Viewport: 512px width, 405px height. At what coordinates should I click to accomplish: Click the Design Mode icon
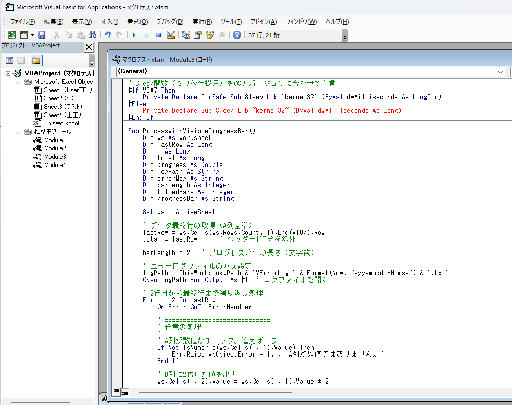[170, 35]
